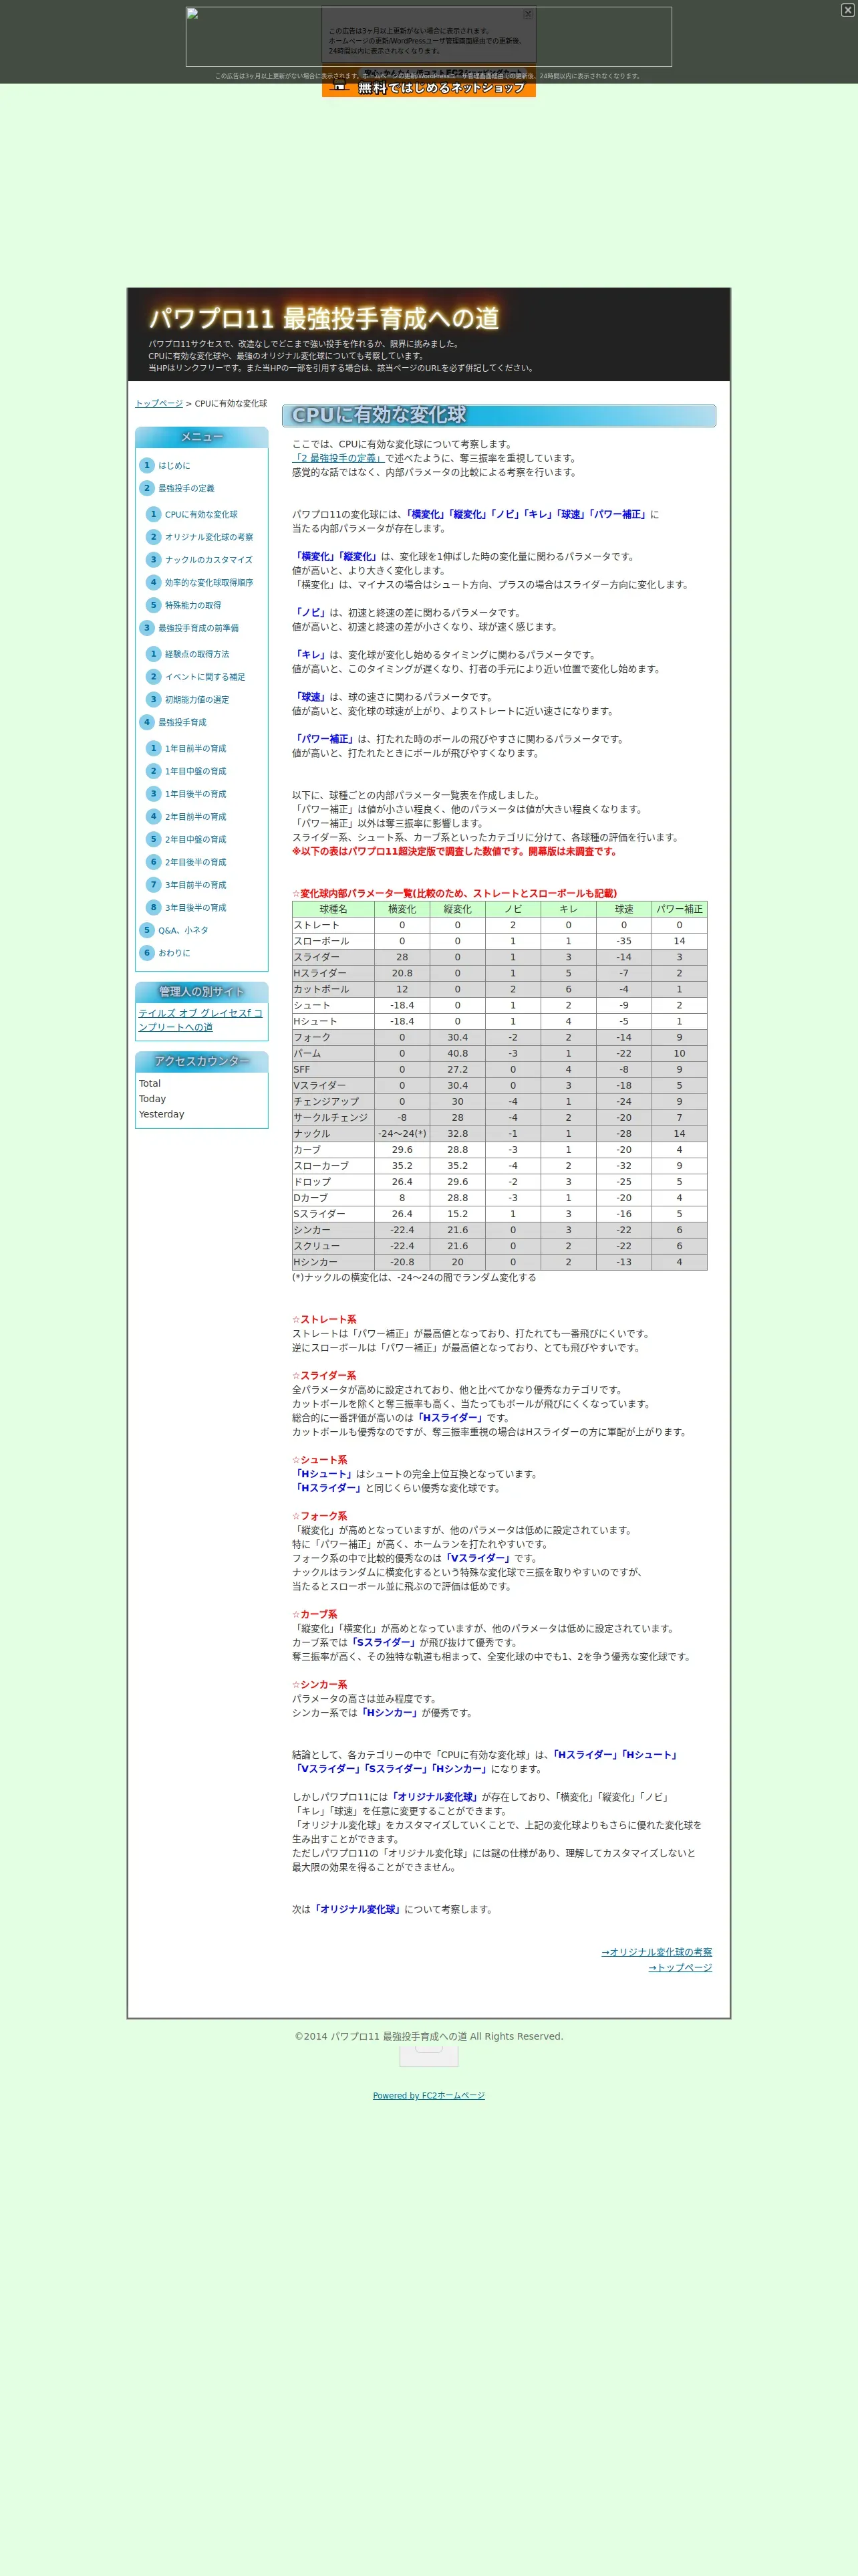Click the 20.8 value in the table
This screenshot has height=2576, width=858.
[x=402, y=973]
